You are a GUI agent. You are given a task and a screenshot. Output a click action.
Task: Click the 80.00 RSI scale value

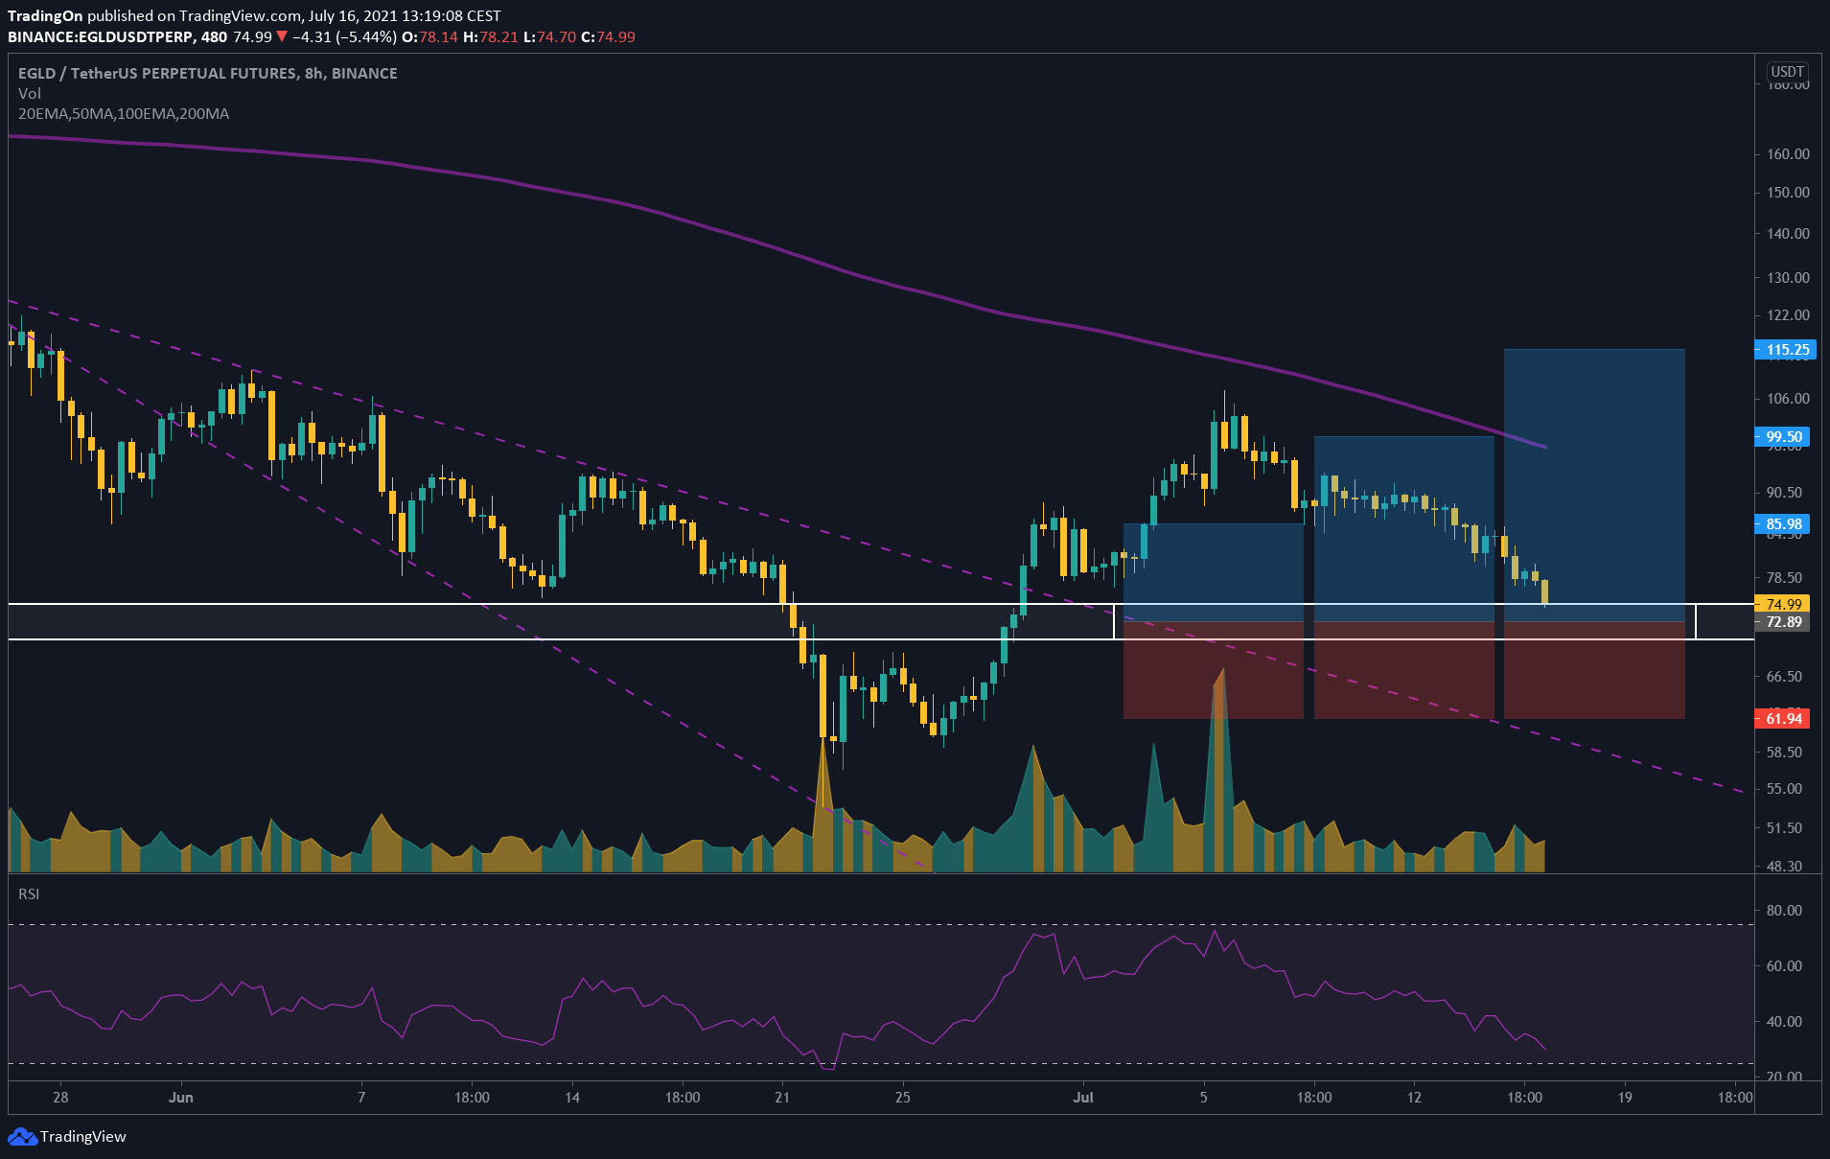(1784, 910)
